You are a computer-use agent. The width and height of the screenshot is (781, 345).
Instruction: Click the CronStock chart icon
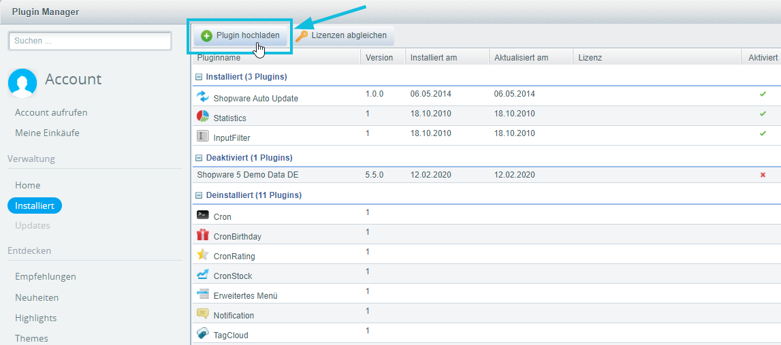pyautogui.click(x=203, y=274)
